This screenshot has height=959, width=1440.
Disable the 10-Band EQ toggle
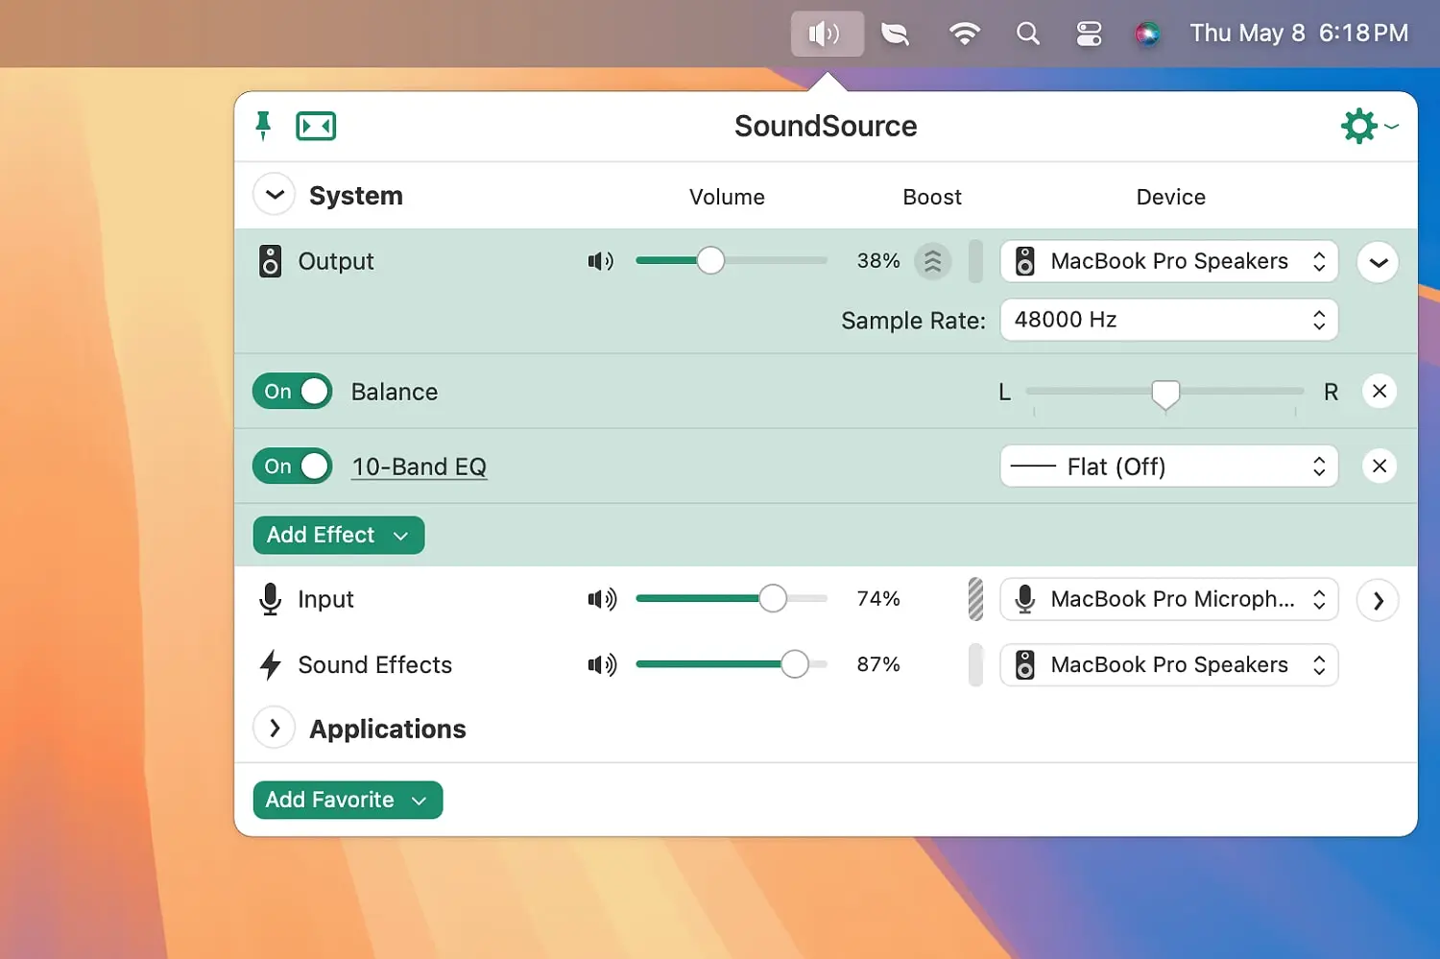coord(292,466)
